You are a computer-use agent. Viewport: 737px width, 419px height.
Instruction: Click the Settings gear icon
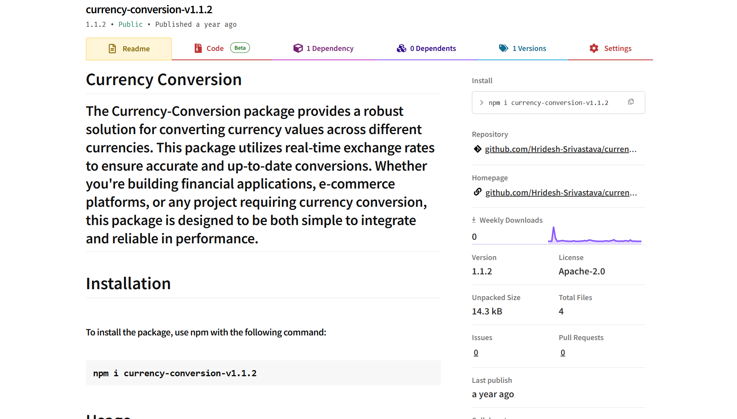(x=594, y=48)
